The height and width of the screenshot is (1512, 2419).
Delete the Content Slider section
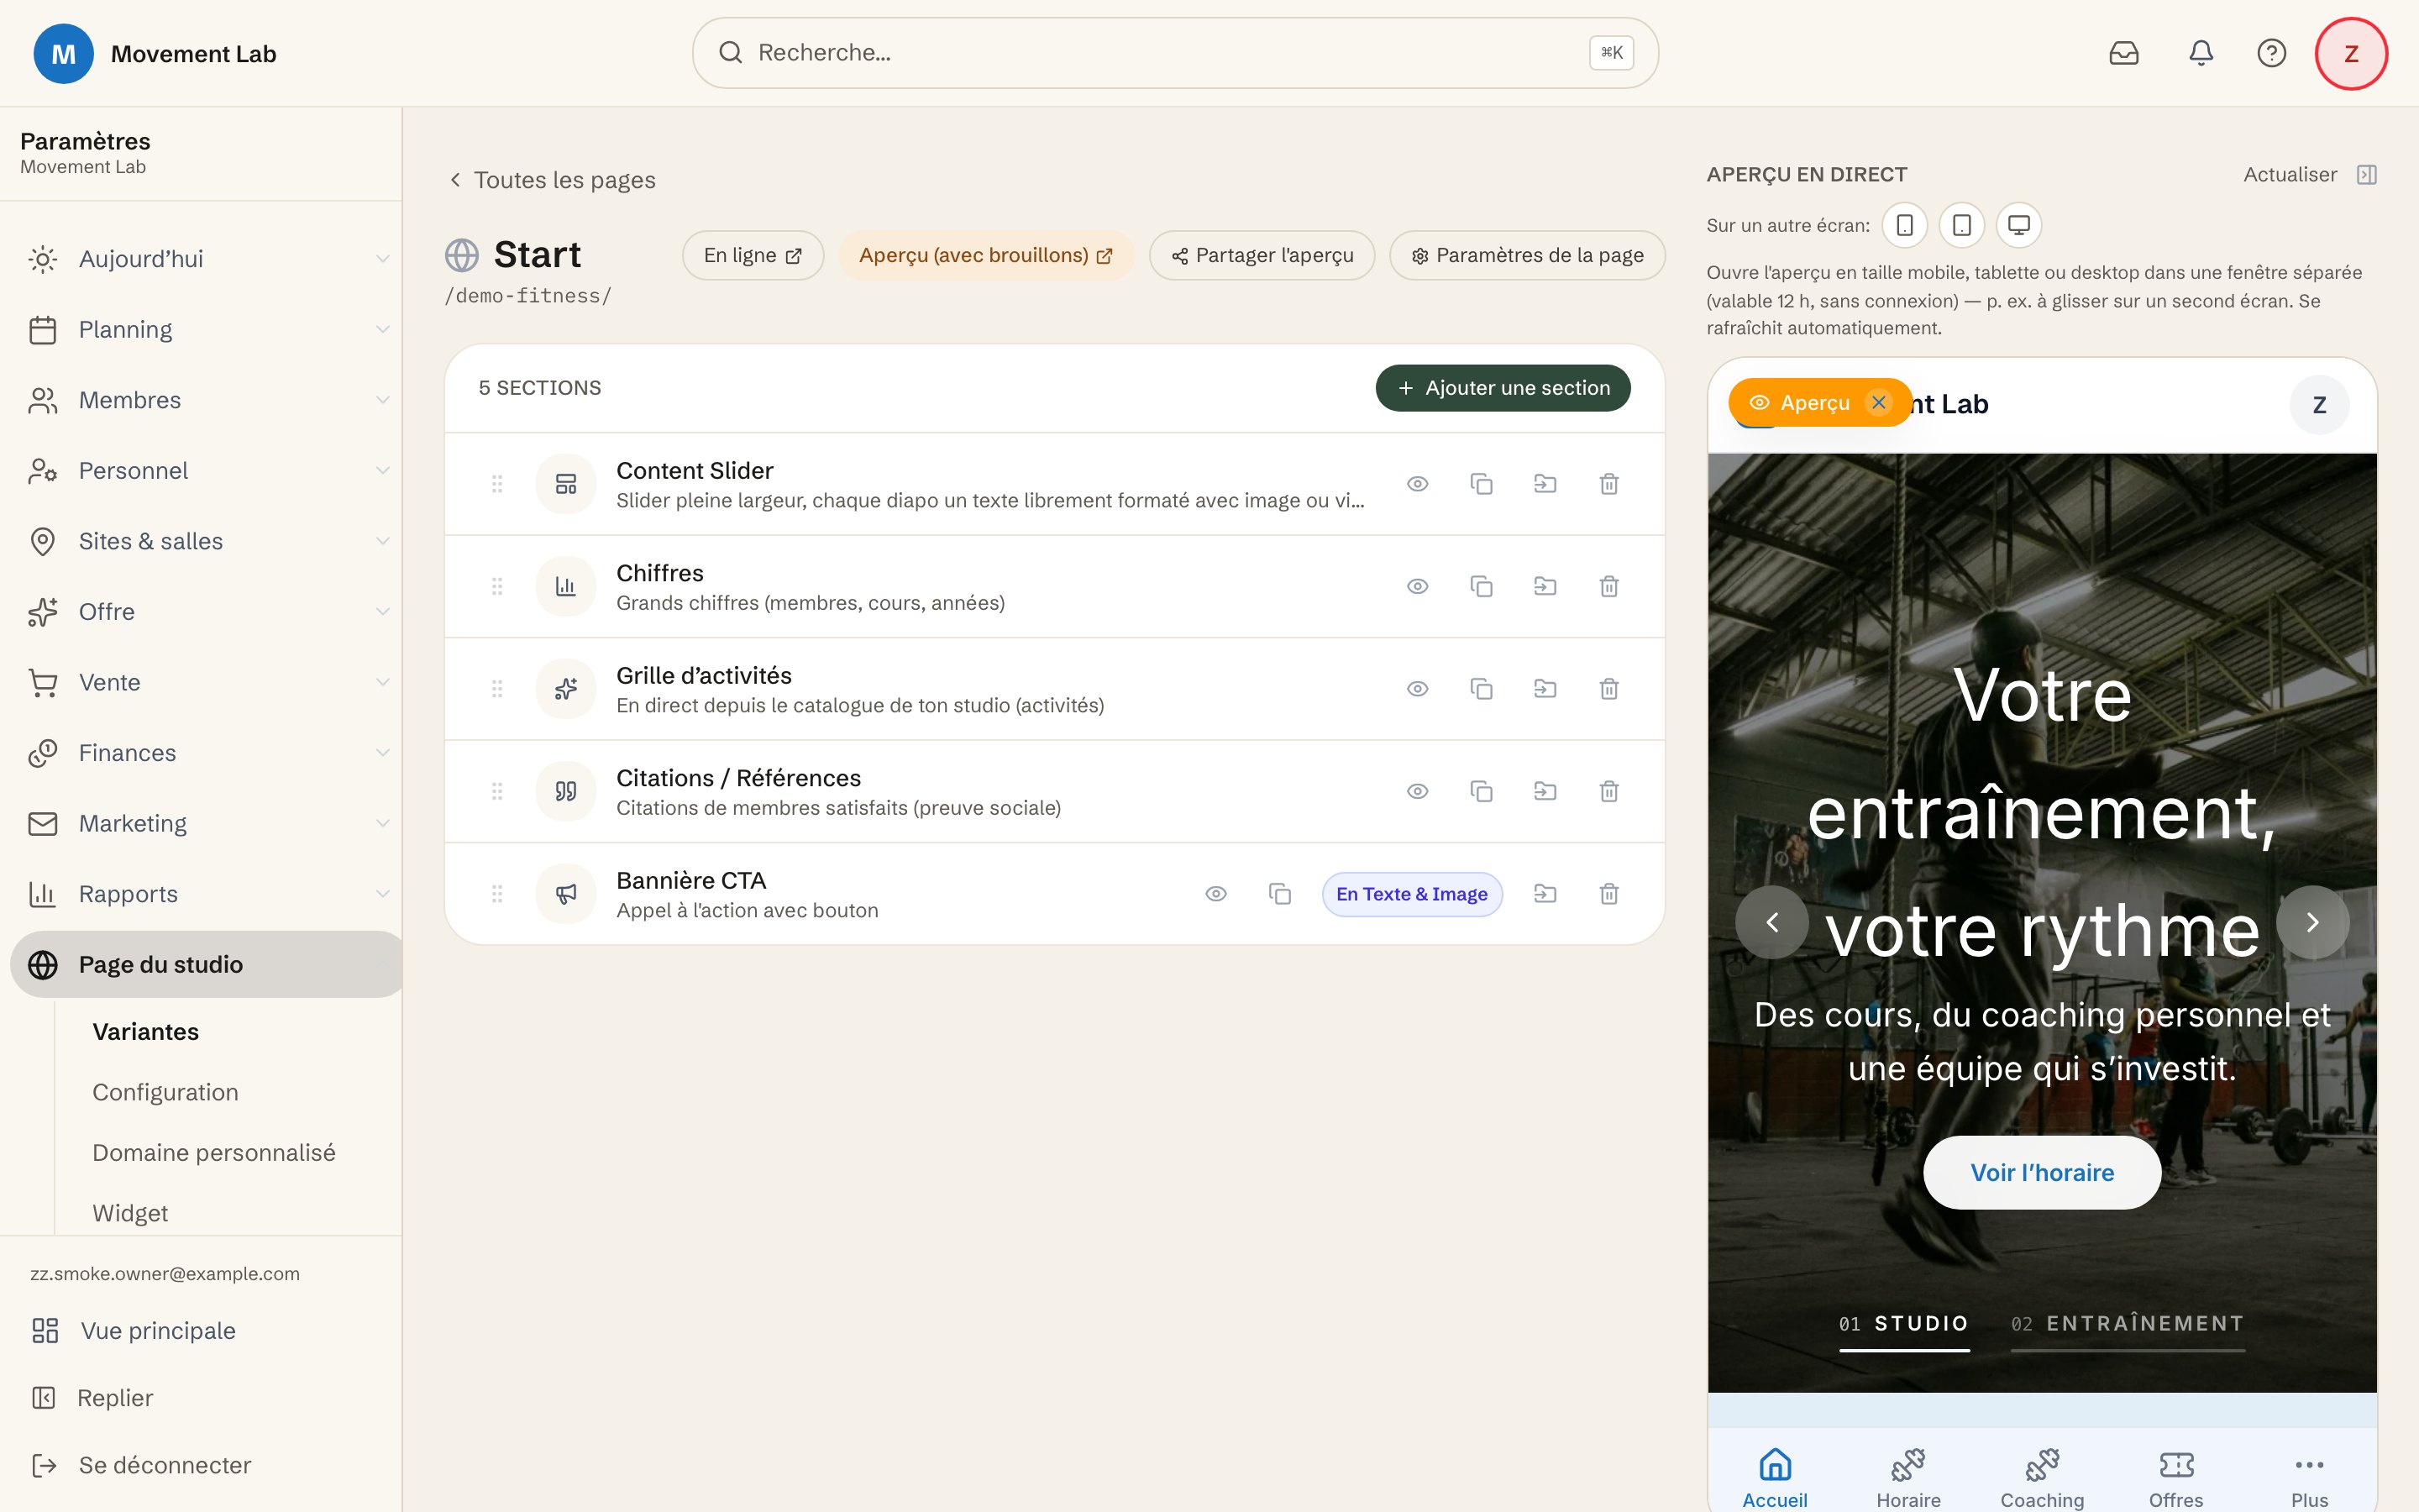[1608, 484]
